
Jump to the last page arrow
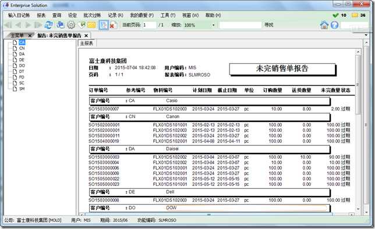click(x=38, y=25)
